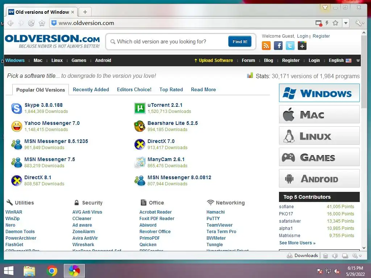Viewport: 371px width, 278px height.
Task: Click the Upload Software link
Action: [213, 60]
